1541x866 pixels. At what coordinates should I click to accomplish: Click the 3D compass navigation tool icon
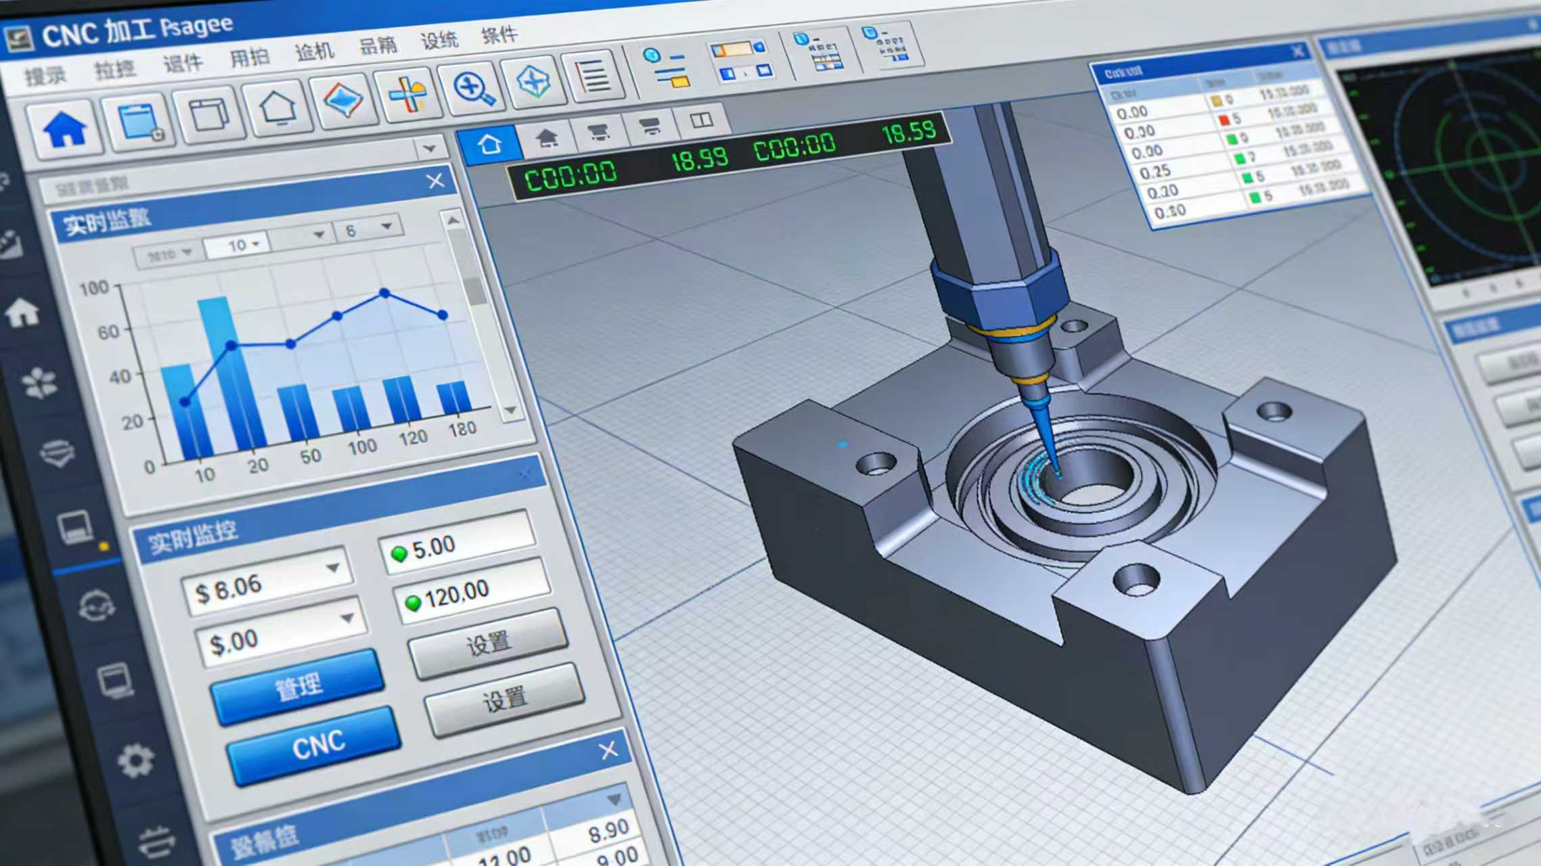click(x=534, y=83)
